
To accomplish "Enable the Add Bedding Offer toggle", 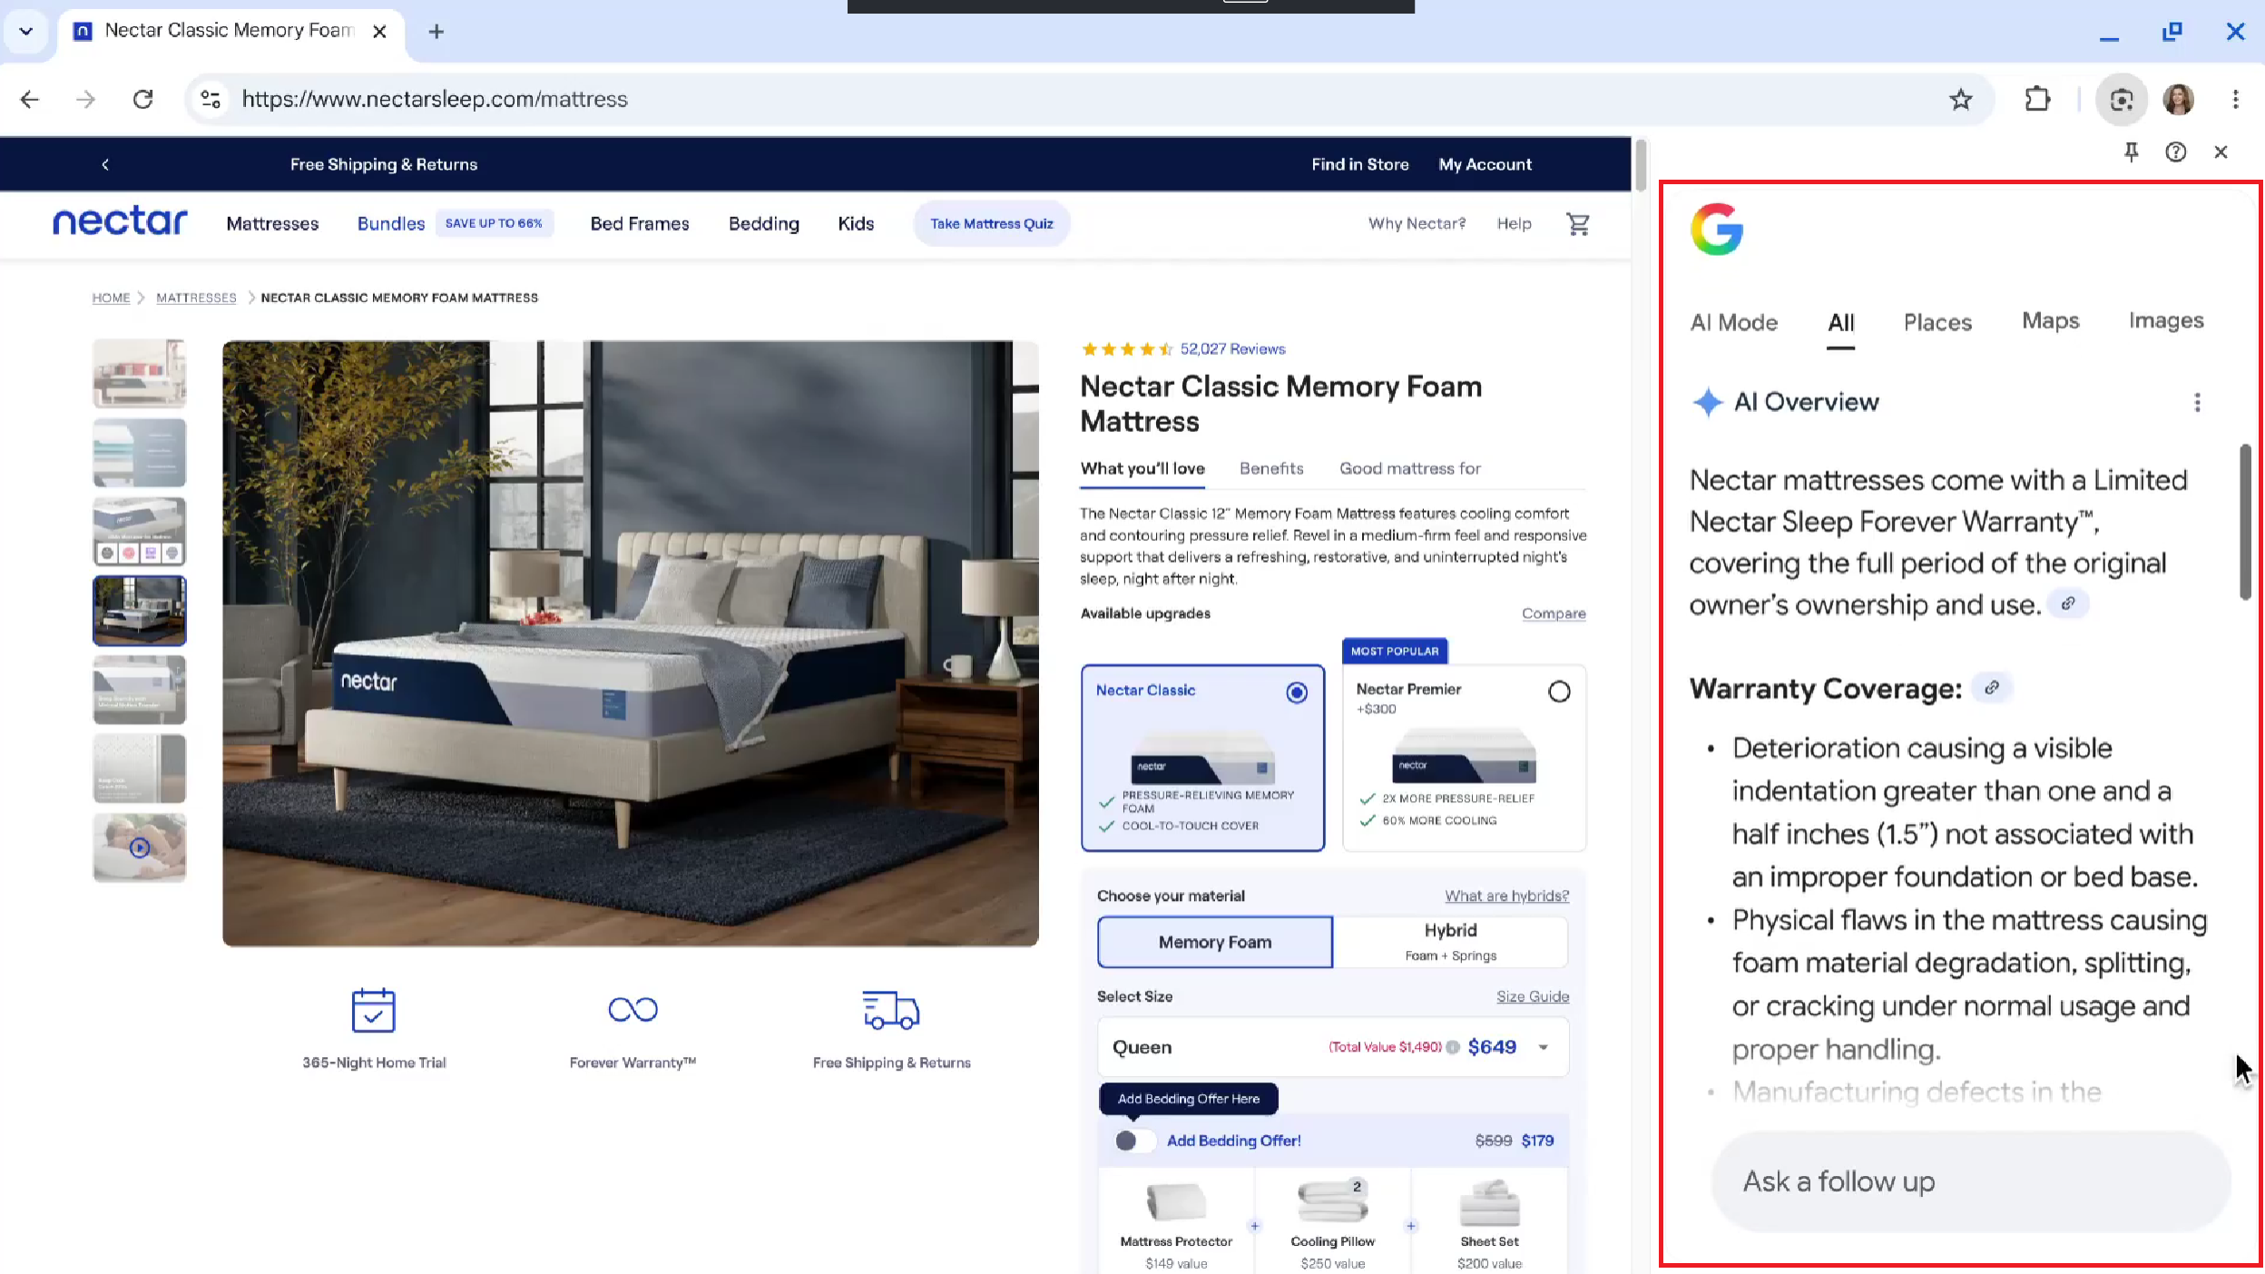I will [x=1134, y=1141].
